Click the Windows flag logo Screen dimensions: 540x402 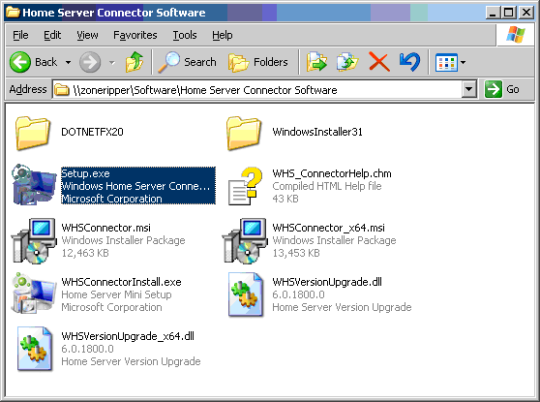pos(515,35)
